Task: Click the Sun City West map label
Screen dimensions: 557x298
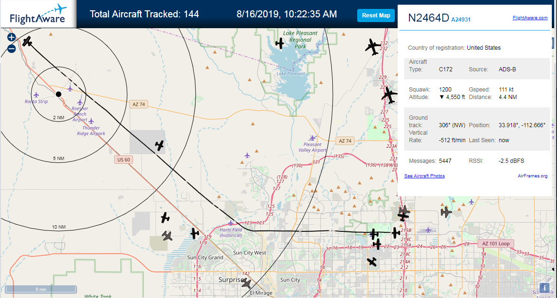Action: (x=250, y=252)
